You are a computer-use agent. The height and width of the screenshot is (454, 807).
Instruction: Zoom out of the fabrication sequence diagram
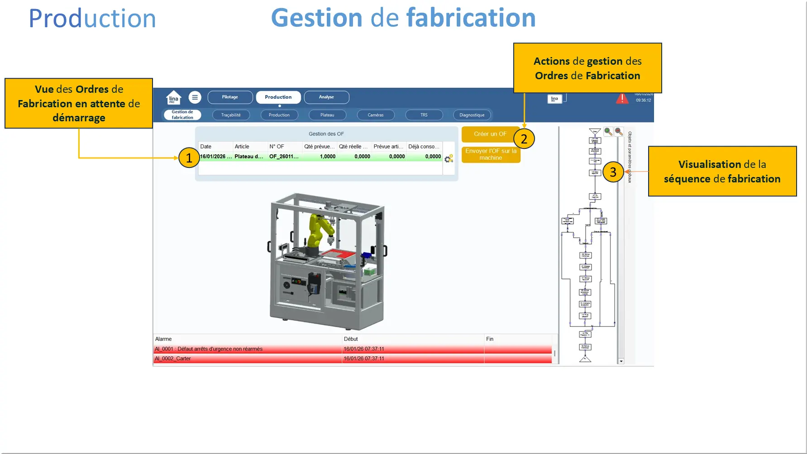click(x=619, y=131)
